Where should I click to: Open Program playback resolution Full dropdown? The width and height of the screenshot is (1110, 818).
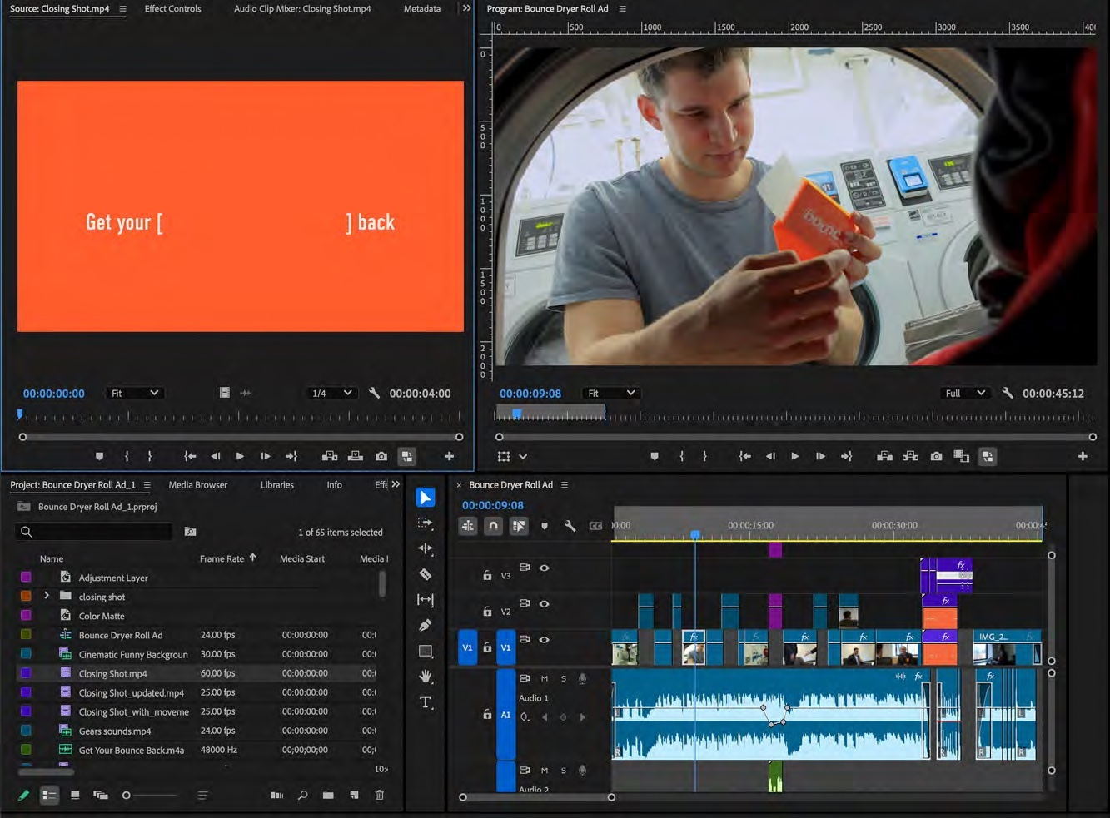click(x=965, y=393)
